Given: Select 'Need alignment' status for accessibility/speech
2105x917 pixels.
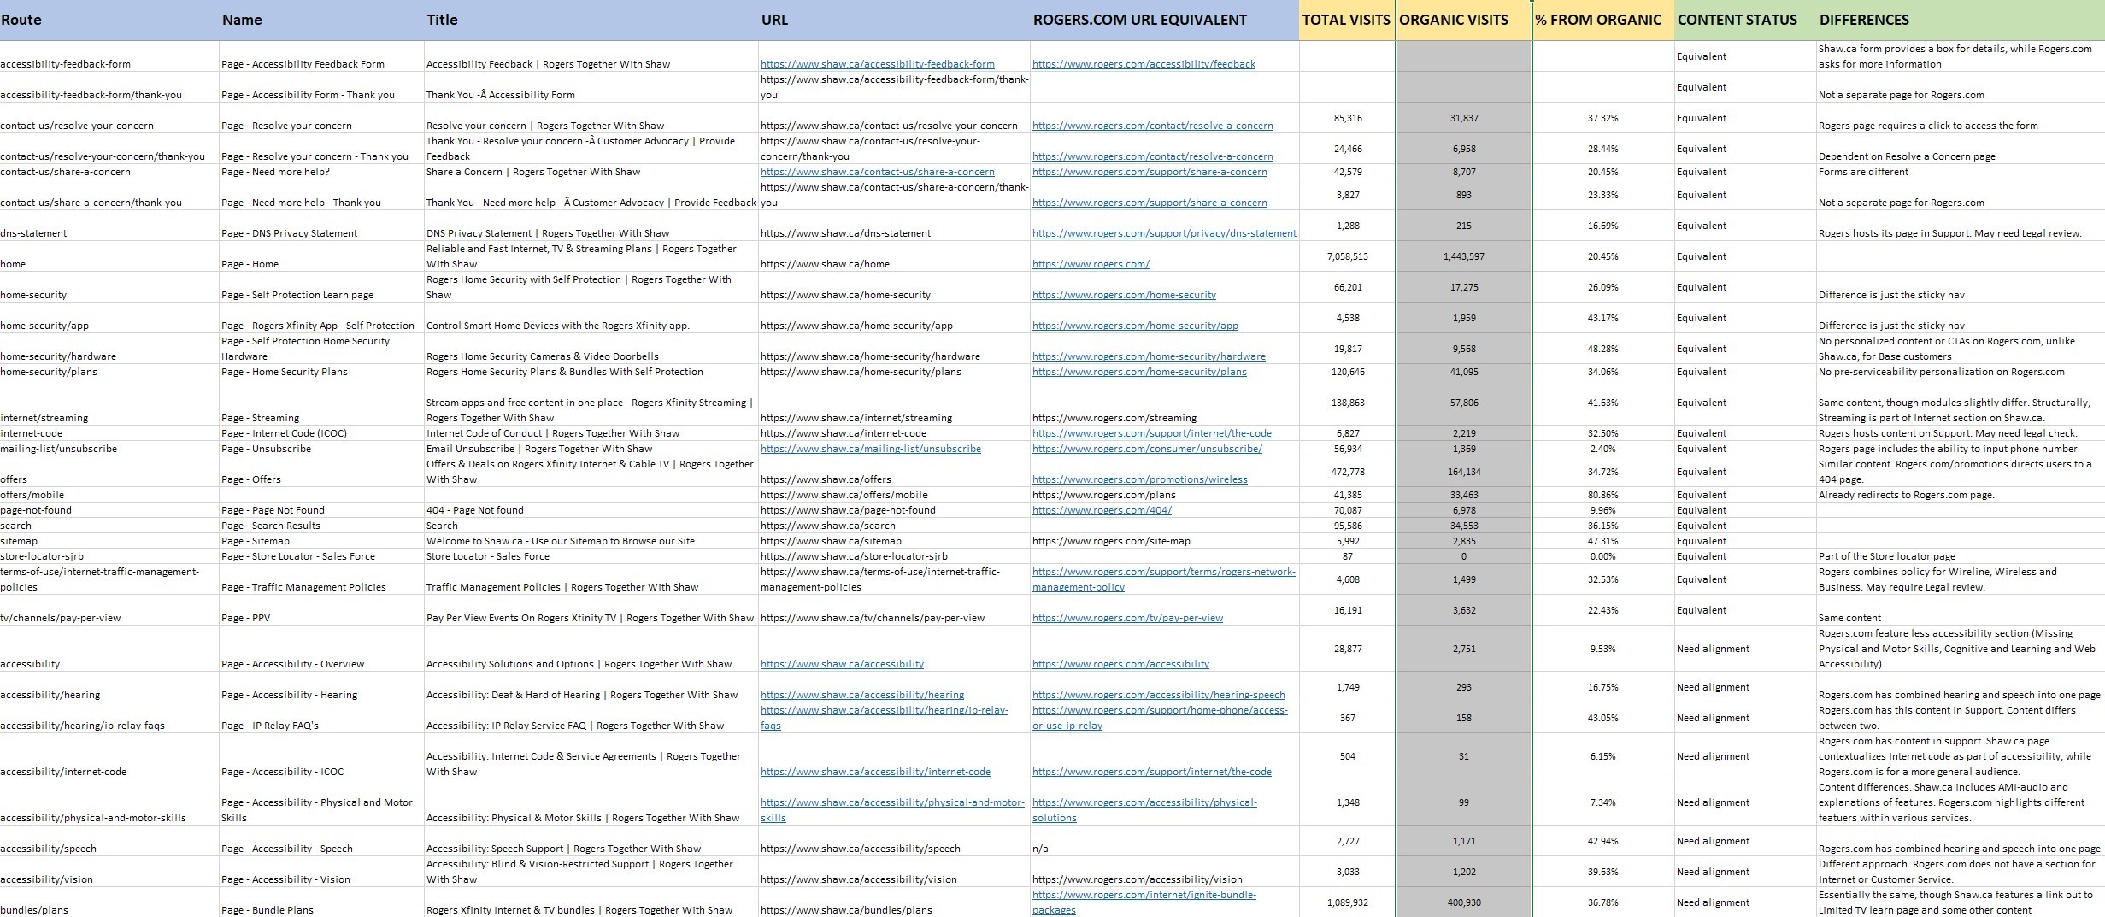Looking at the screenshot, I should pos(1745,841).
